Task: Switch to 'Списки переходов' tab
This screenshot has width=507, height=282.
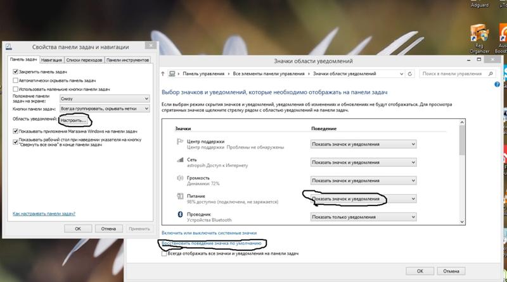Action: click(84, 60)
